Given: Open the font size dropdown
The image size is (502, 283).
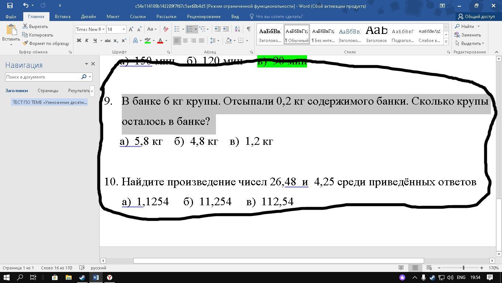Looking at the screenshot, I should (x=124, y=29).
